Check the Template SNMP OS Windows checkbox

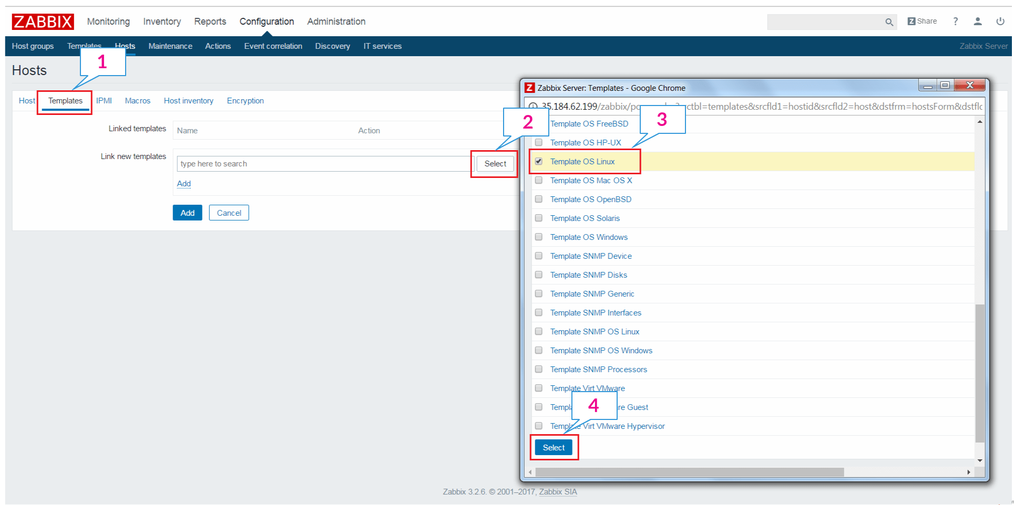[539, 350]
